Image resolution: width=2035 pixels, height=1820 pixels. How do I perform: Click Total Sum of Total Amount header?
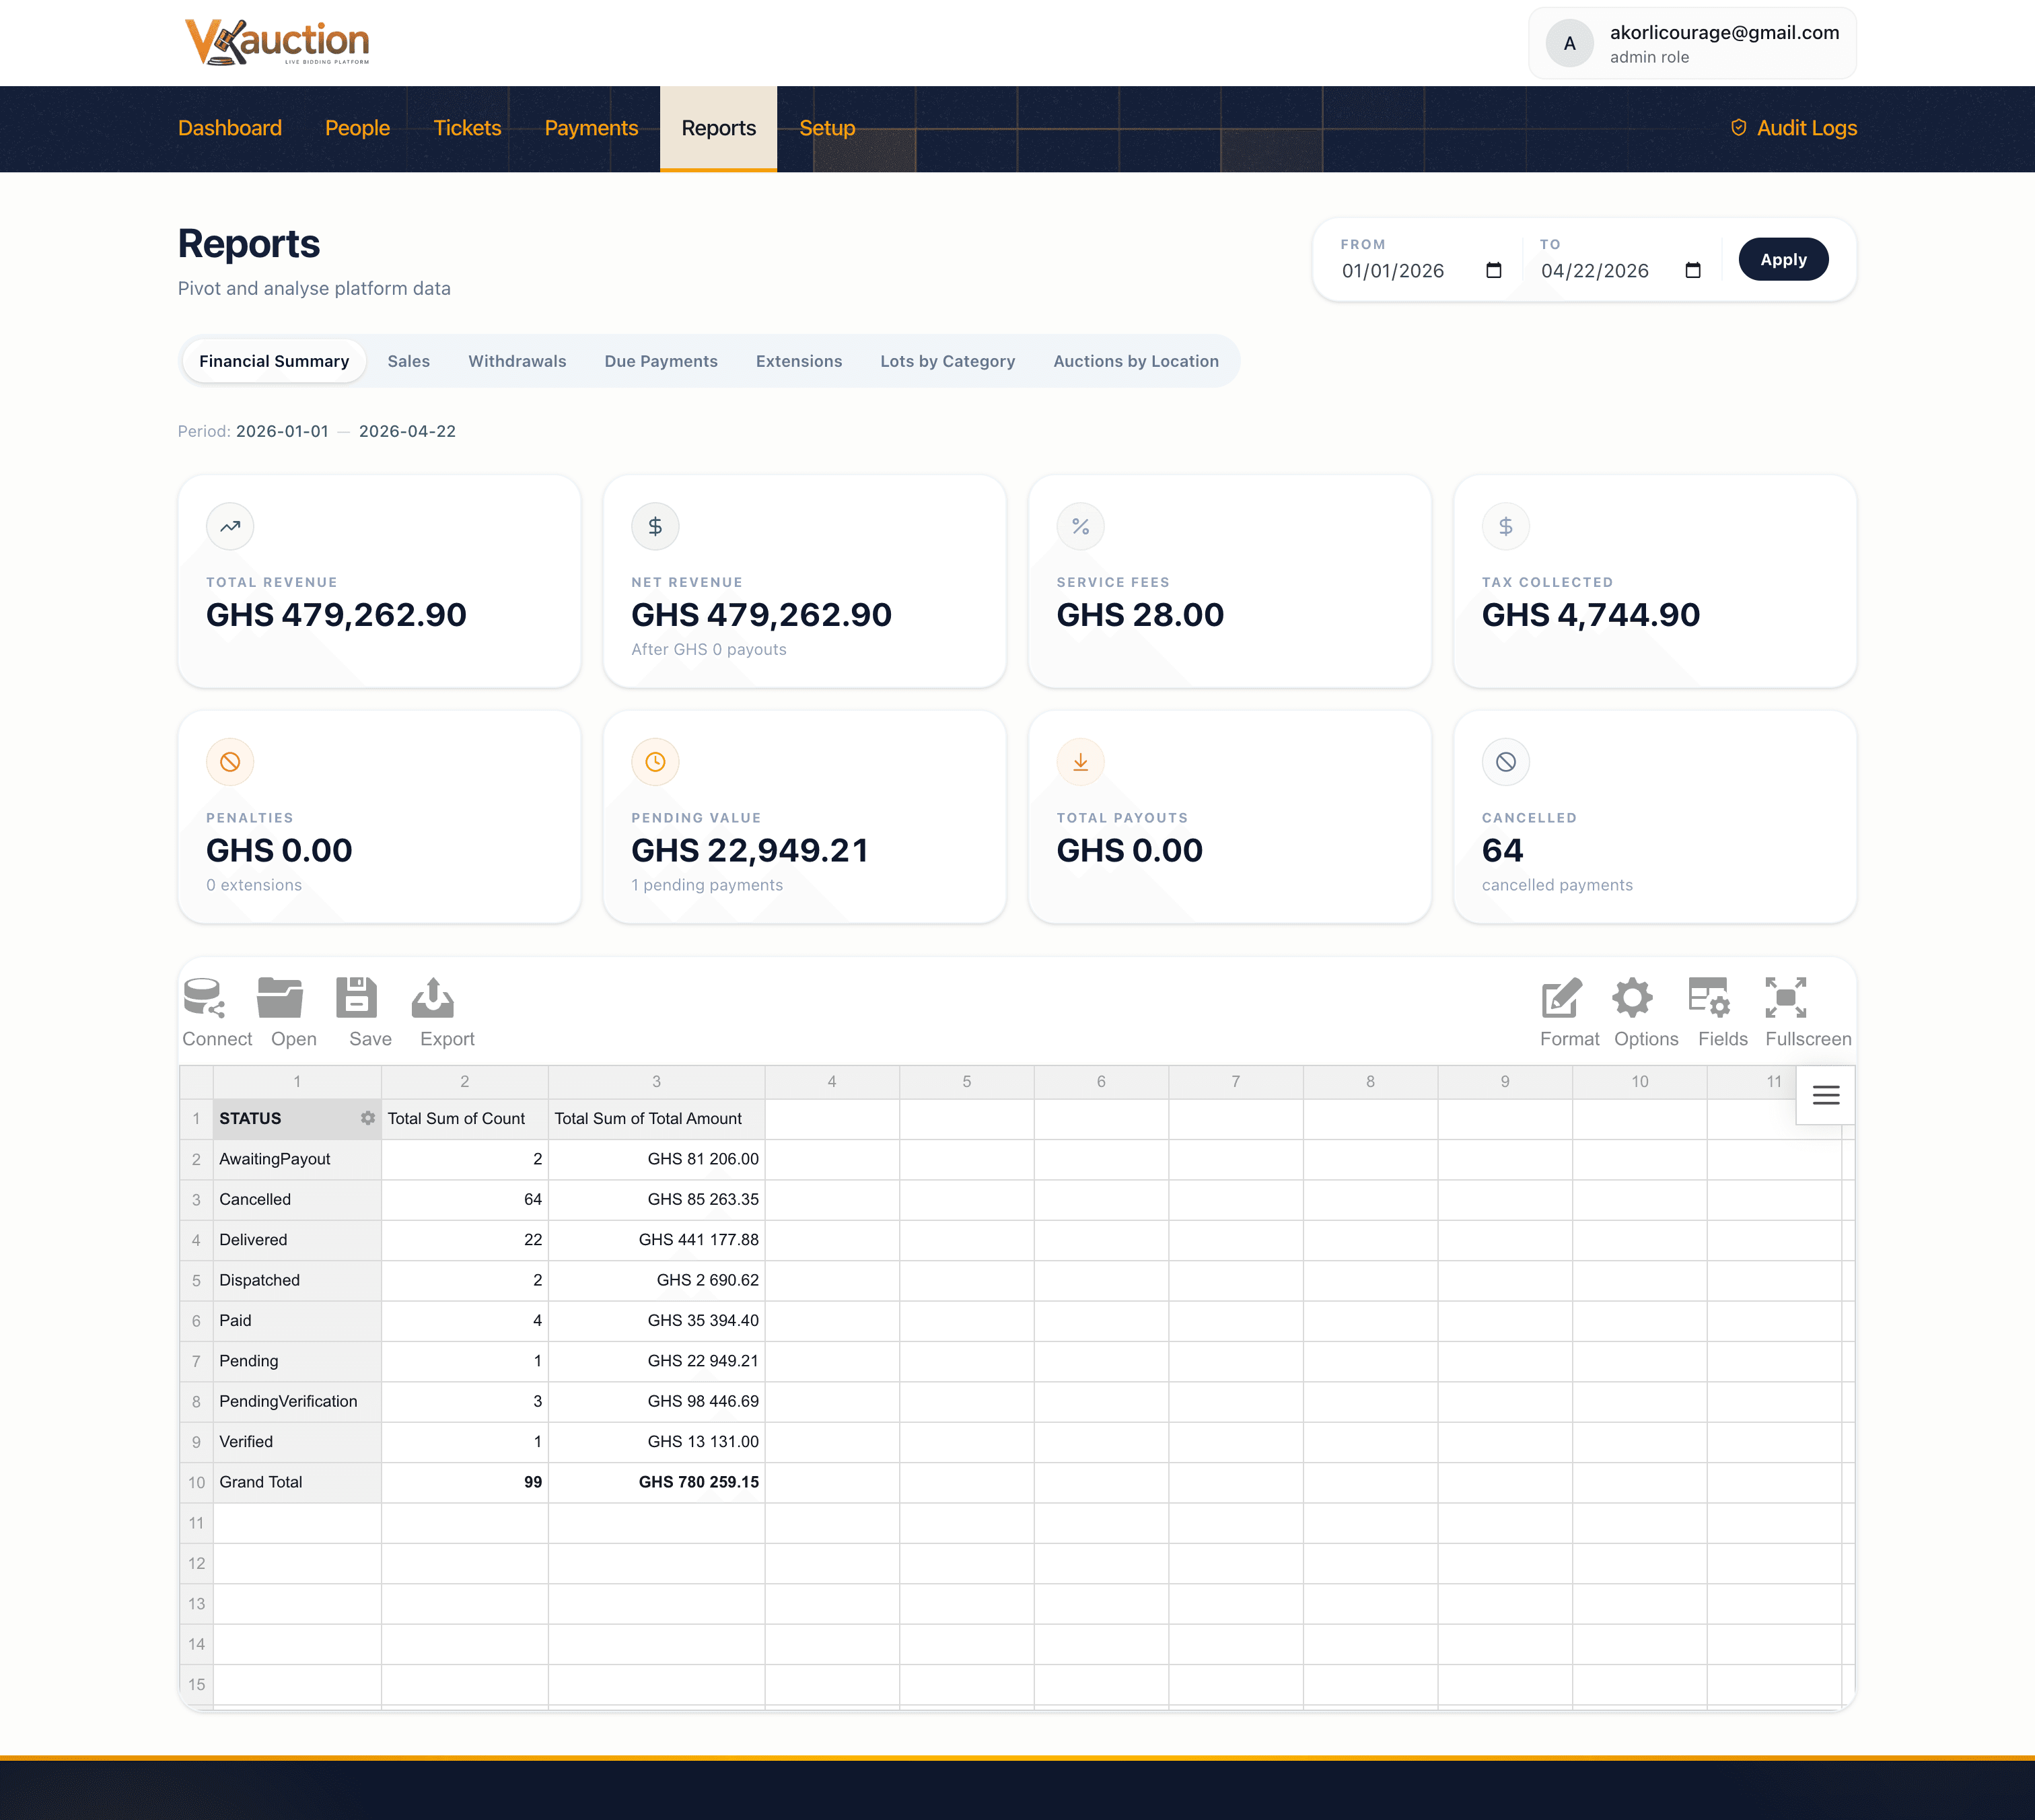coord(657,1119)
